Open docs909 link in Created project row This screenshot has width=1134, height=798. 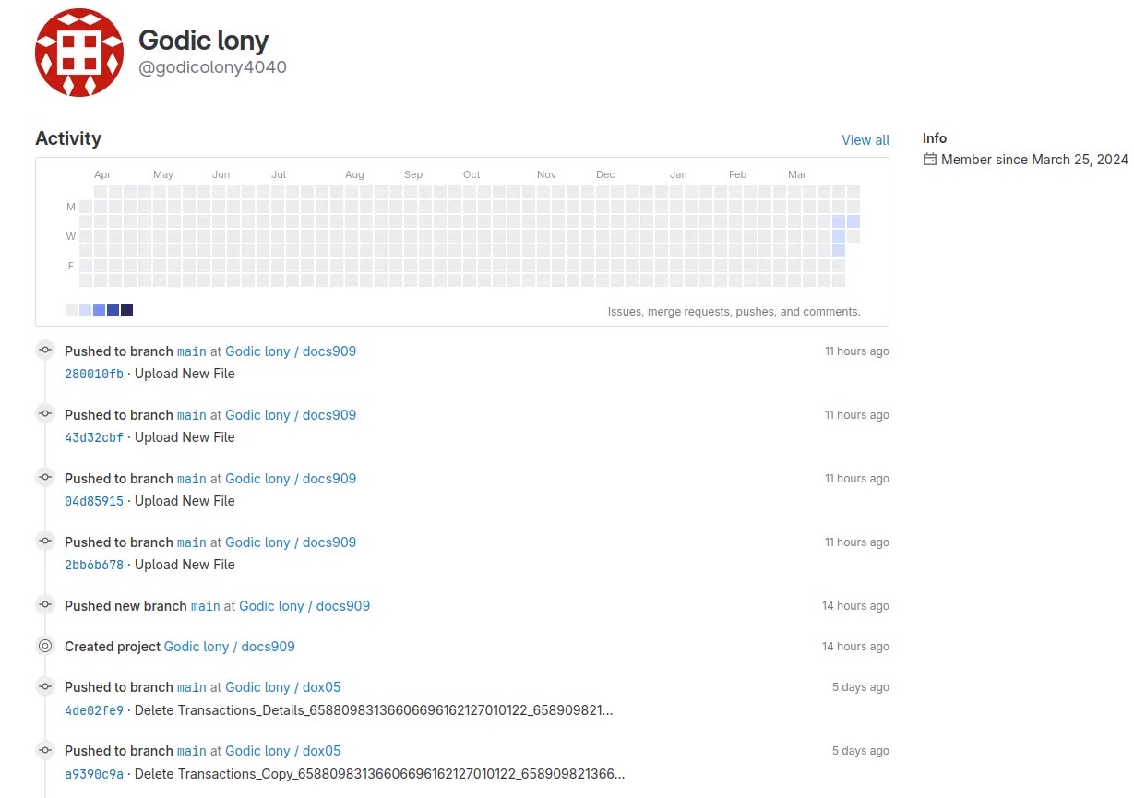(230, 647)
